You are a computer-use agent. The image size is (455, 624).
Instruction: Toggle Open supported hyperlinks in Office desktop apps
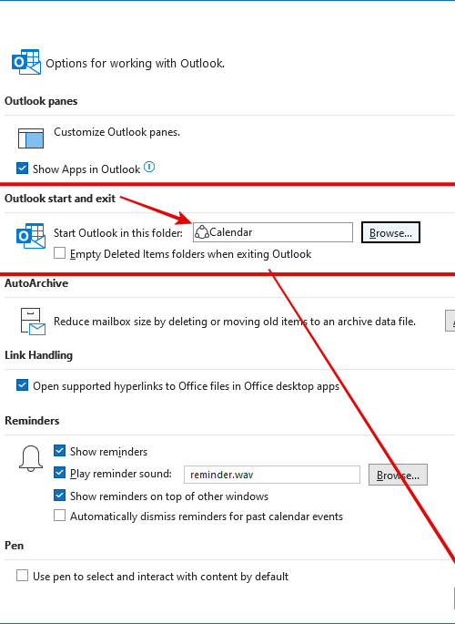click(22, 385)
